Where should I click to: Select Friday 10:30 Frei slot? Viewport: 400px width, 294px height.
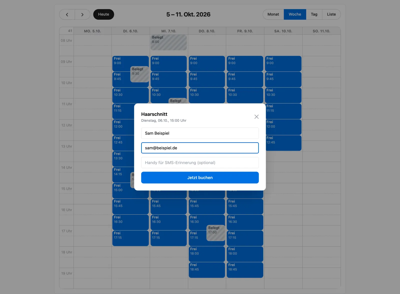pyautogui.click(x=245, y=95)
